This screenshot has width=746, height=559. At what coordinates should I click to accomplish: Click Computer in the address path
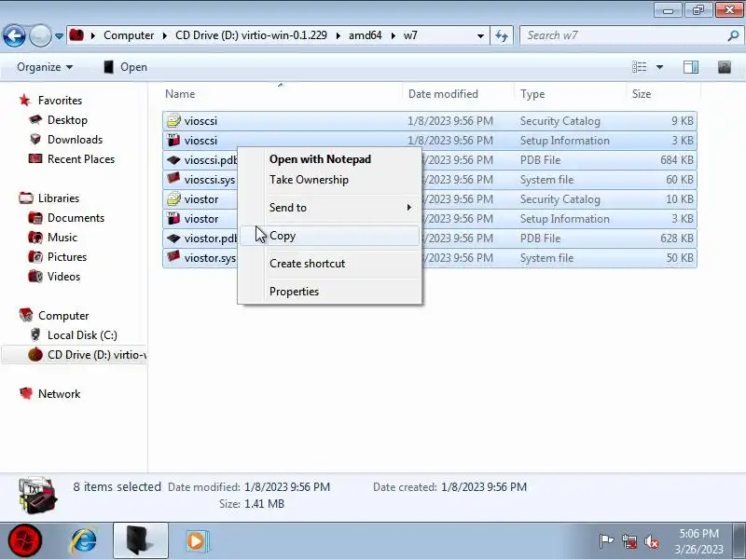(x=129, y=35)
